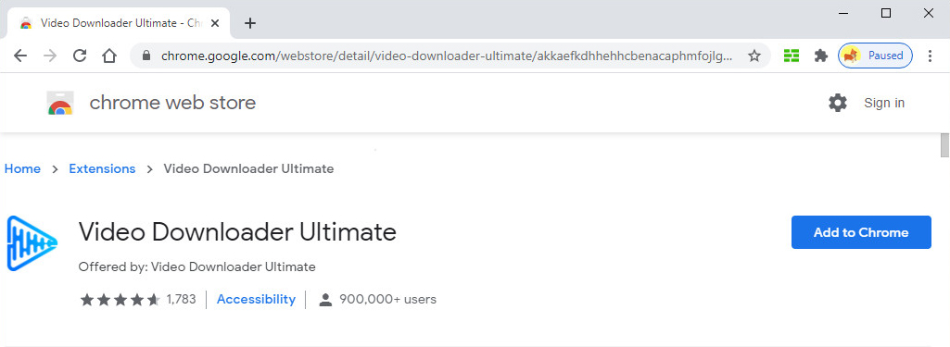Click the browser forward arrow
950x347 pixels.
50,56
